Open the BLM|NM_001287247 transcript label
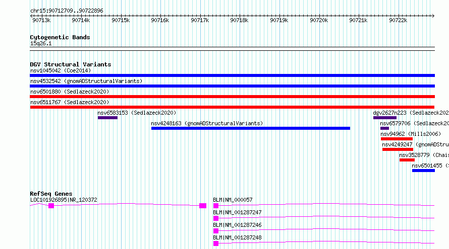 tap(237, 212)
